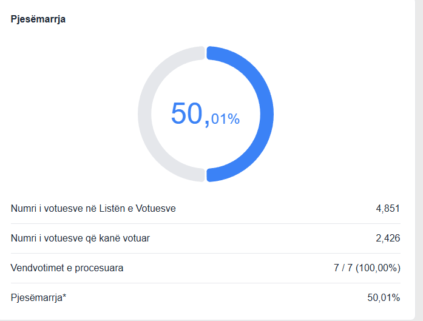Screen dimensions: 423x321
Task: Select "Numri i votuesve që kanë votuar" label
Action: click(x=80, y=238)
